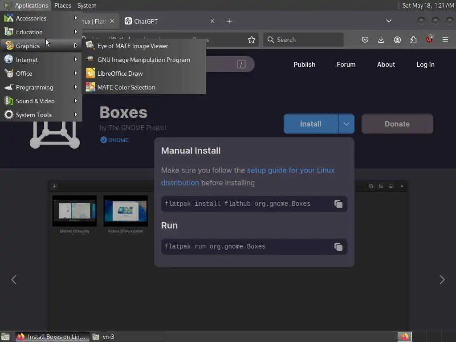The image size is (456, 342).
Task: Open the setup guide for your Linux distribution link
Action: [248, 176]
